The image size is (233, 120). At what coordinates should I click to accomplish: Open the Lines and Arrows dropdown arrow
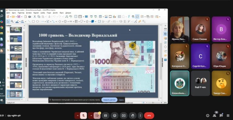click(45, 21)
